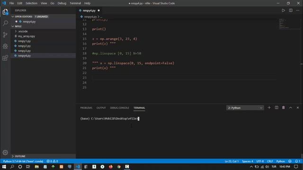
Task: Click the feedback smiley in status bar
Action: pyautogui.click(x=290, y=161)
